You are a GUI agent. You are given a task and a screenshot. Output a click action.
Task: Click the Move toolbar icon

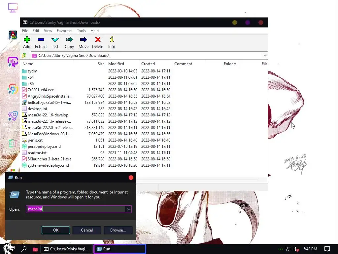[84, 40]
